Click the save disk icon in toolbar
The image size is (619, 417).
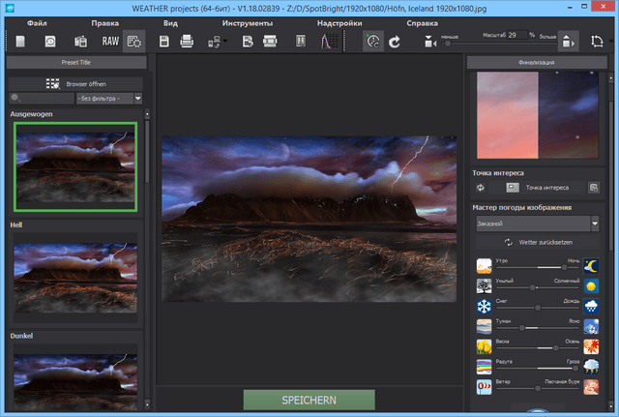(x=164, y=42)
